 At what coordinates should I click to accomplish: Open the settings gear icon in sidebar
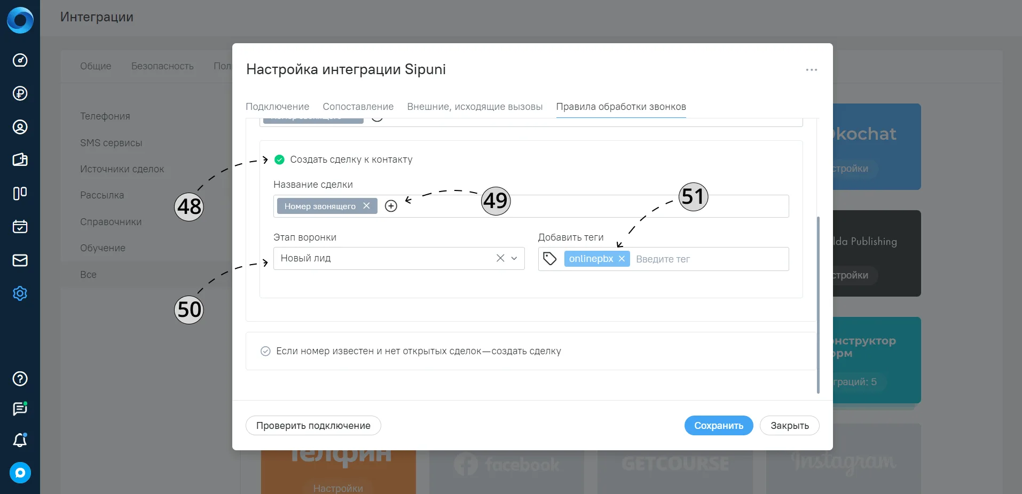tap(20, 293)
